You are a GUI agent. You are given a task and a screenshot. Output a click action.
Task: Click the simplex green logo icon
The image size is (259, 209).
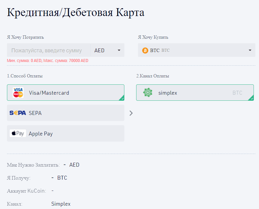tap(148, 93)
